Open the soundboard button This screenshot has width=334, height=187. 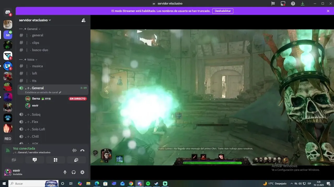coord(76,160)
